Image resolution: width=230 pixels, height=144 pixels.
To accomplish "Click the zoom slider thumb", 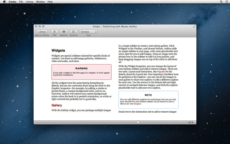I will (x=138, y=122).
